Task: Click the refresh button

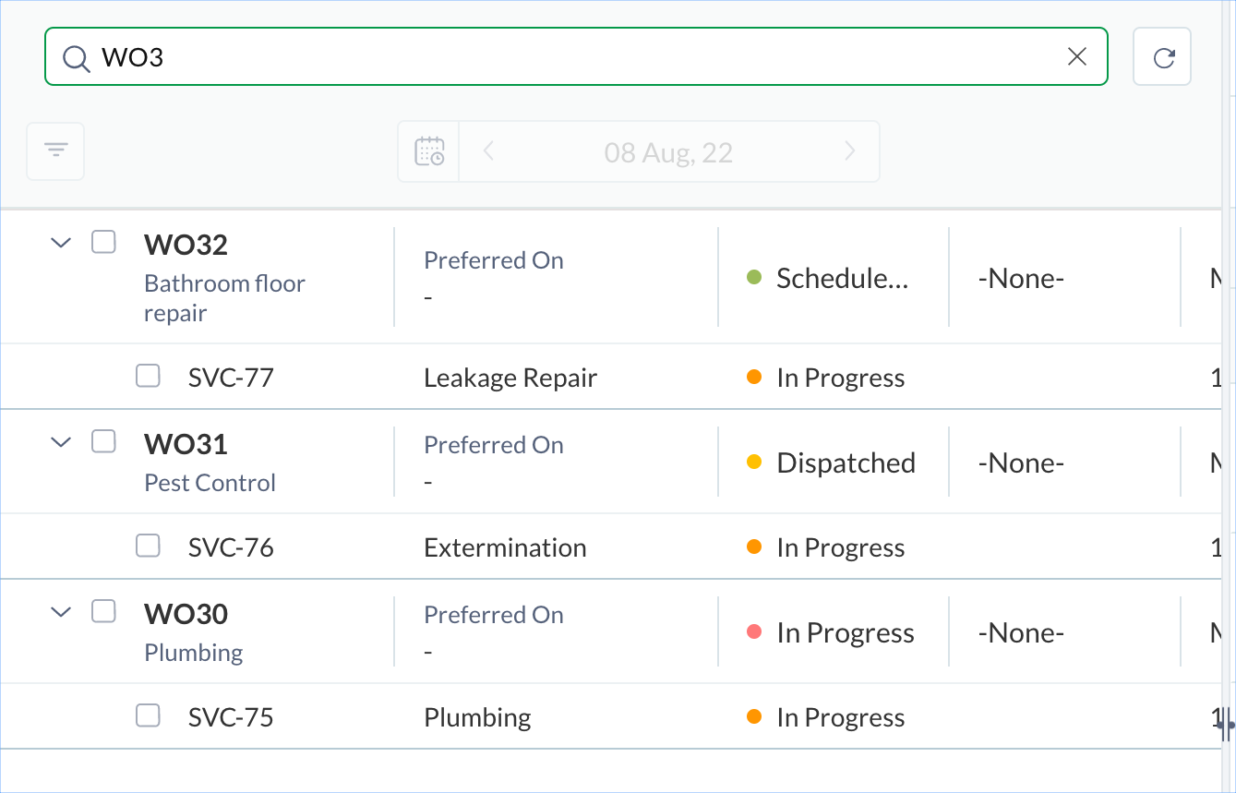Action: point(1162,57)
